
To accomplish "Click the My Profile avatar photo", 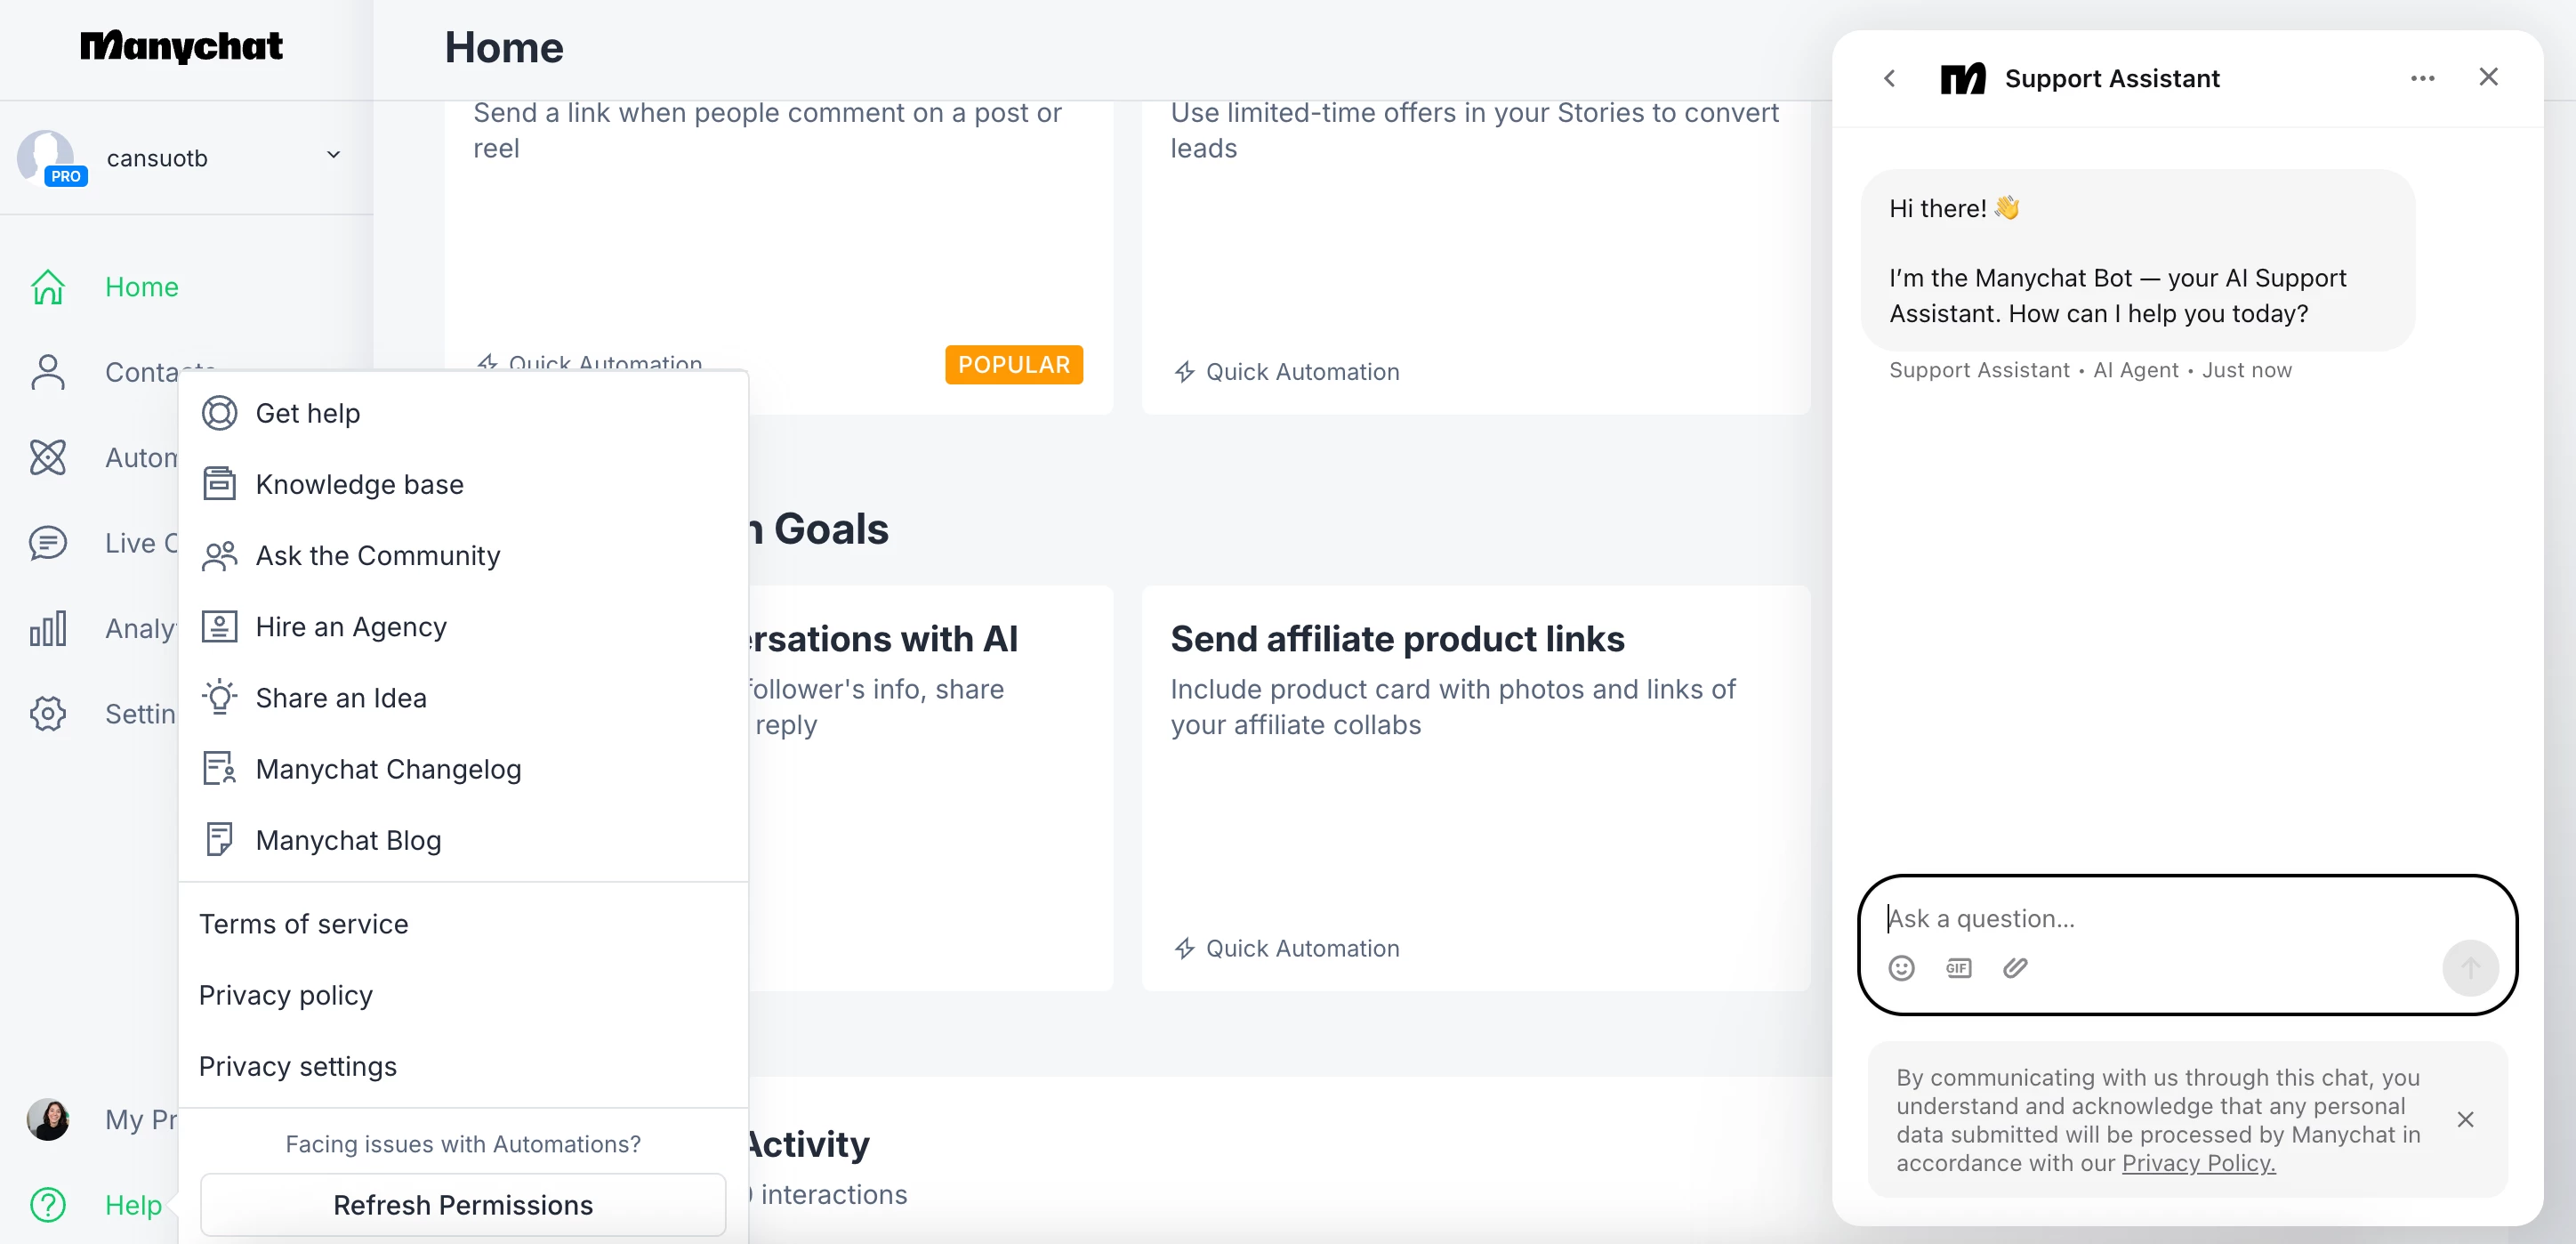I will pos(48,1119).
